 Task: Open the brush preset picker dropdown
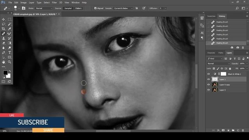pos(19,8)
